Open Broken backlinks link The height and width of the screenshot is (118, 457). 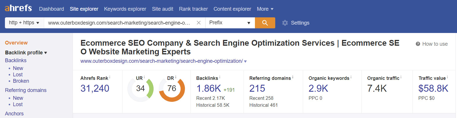tap(21, 81)
